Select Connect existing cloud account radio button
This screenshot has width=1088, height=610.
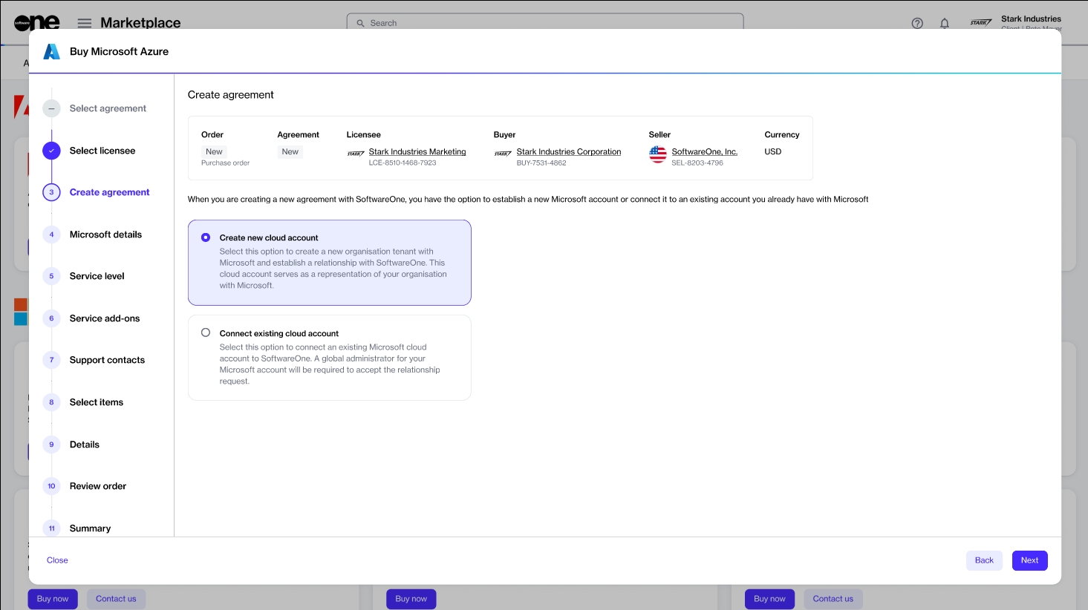(x=206, y=332)
